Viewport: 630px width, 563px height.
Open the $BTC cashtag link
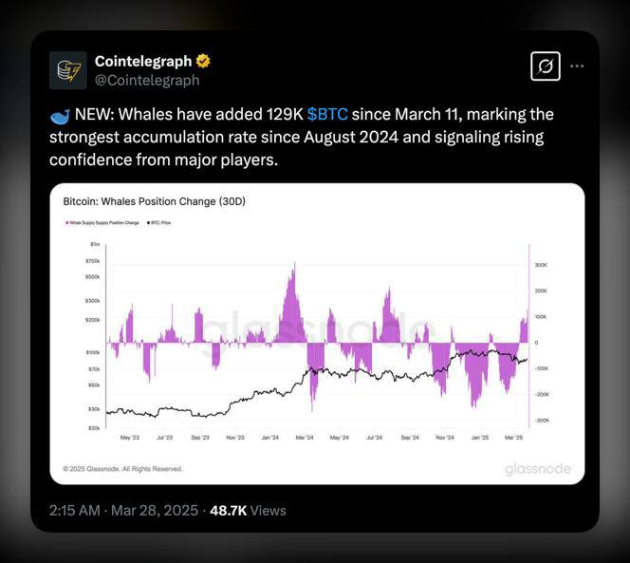pos(327,115)
